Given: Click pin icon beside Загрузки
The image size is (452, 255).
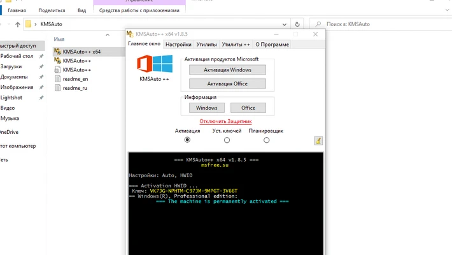Looking at the screenshot, I should click(41, 66).
